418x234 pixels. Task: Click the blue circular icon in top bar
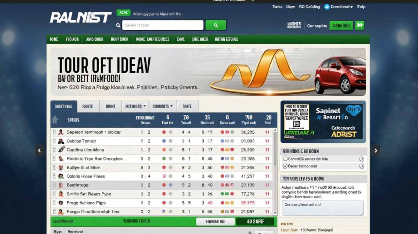[x=327, y=7]
